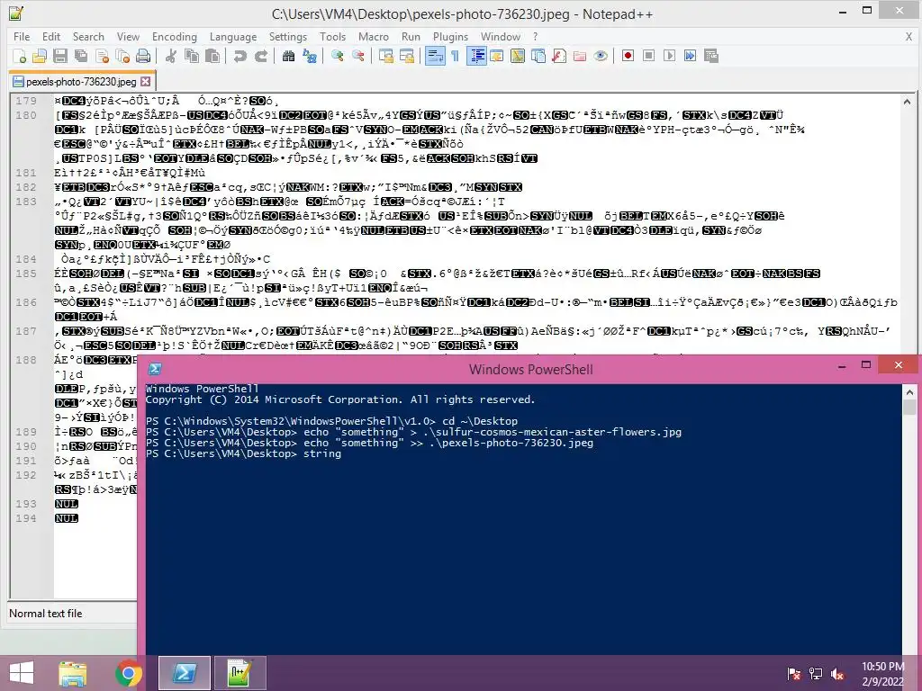Zoom in using the magnifier plus icon
The height and width of the screenshot is (691, 922).
tap(338, 56)
